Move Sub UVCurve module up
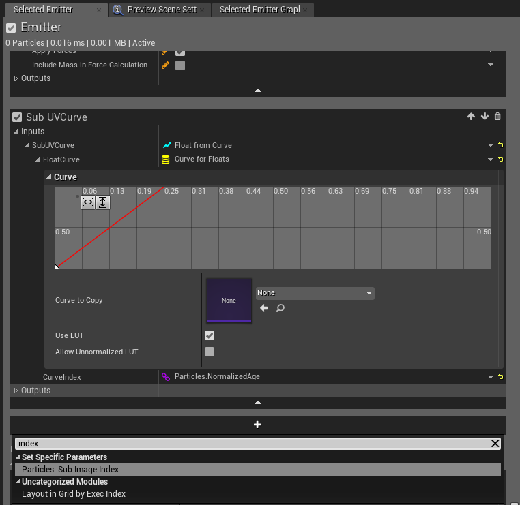The width and height of the screenshot is (520, 505). coord(471,117)
